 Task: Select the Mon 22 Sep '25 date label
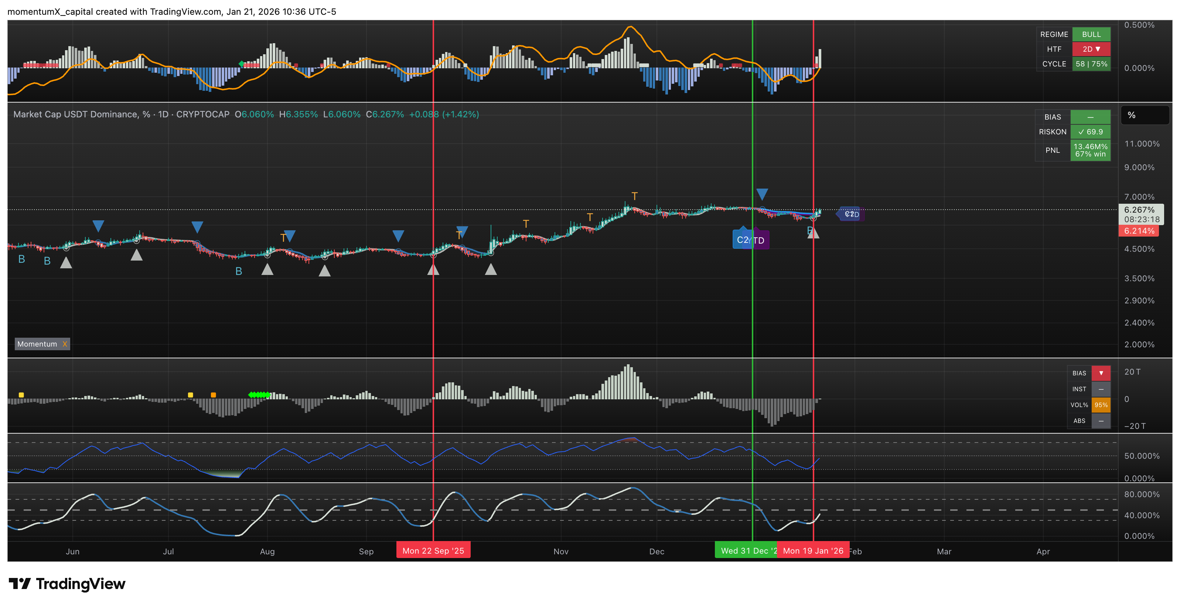pos(433,551)
